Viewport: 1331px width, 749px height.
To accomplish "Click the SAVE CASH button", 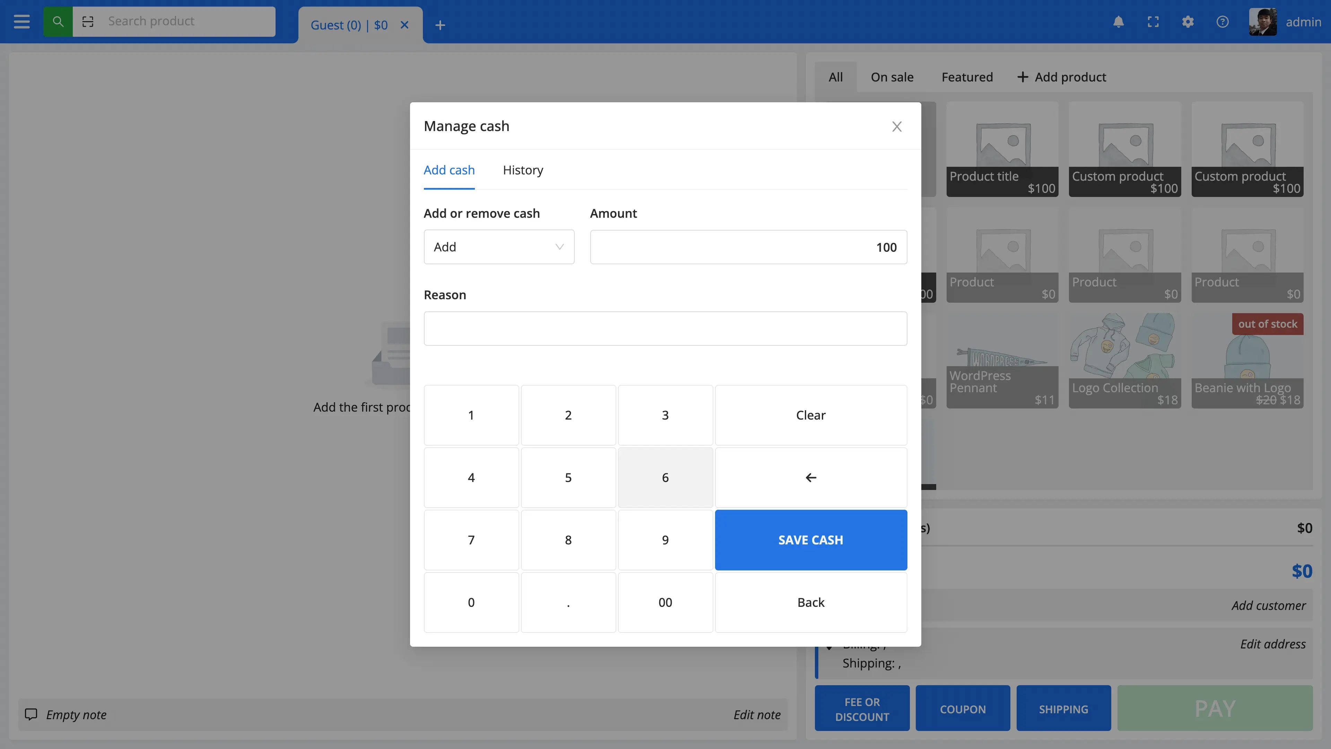I will [x=810, y=540].
